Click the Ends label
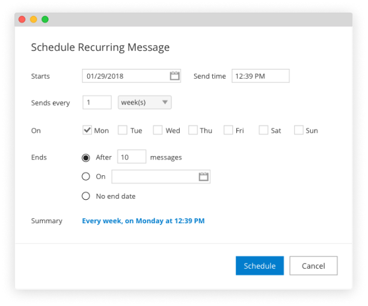 (x=39, y=157)
